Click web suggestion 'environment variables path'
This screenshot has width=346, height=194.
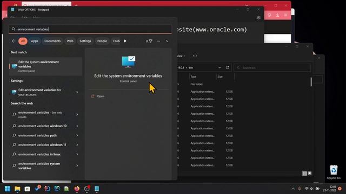37,135
